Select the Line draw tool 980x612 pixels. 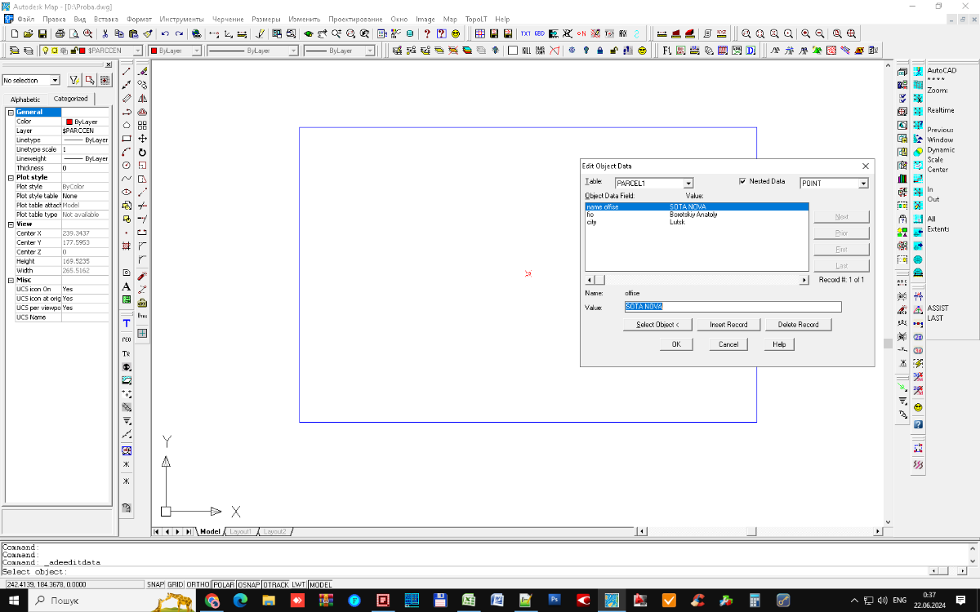click(x=127, y=72)
